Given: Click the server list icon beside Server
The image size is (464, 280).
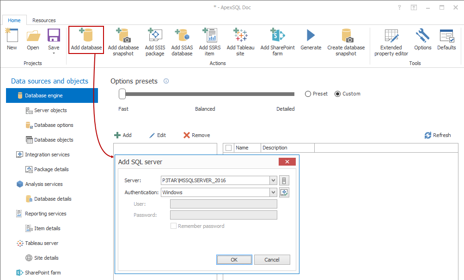Looking at the screenshot, I should point(284,180).
